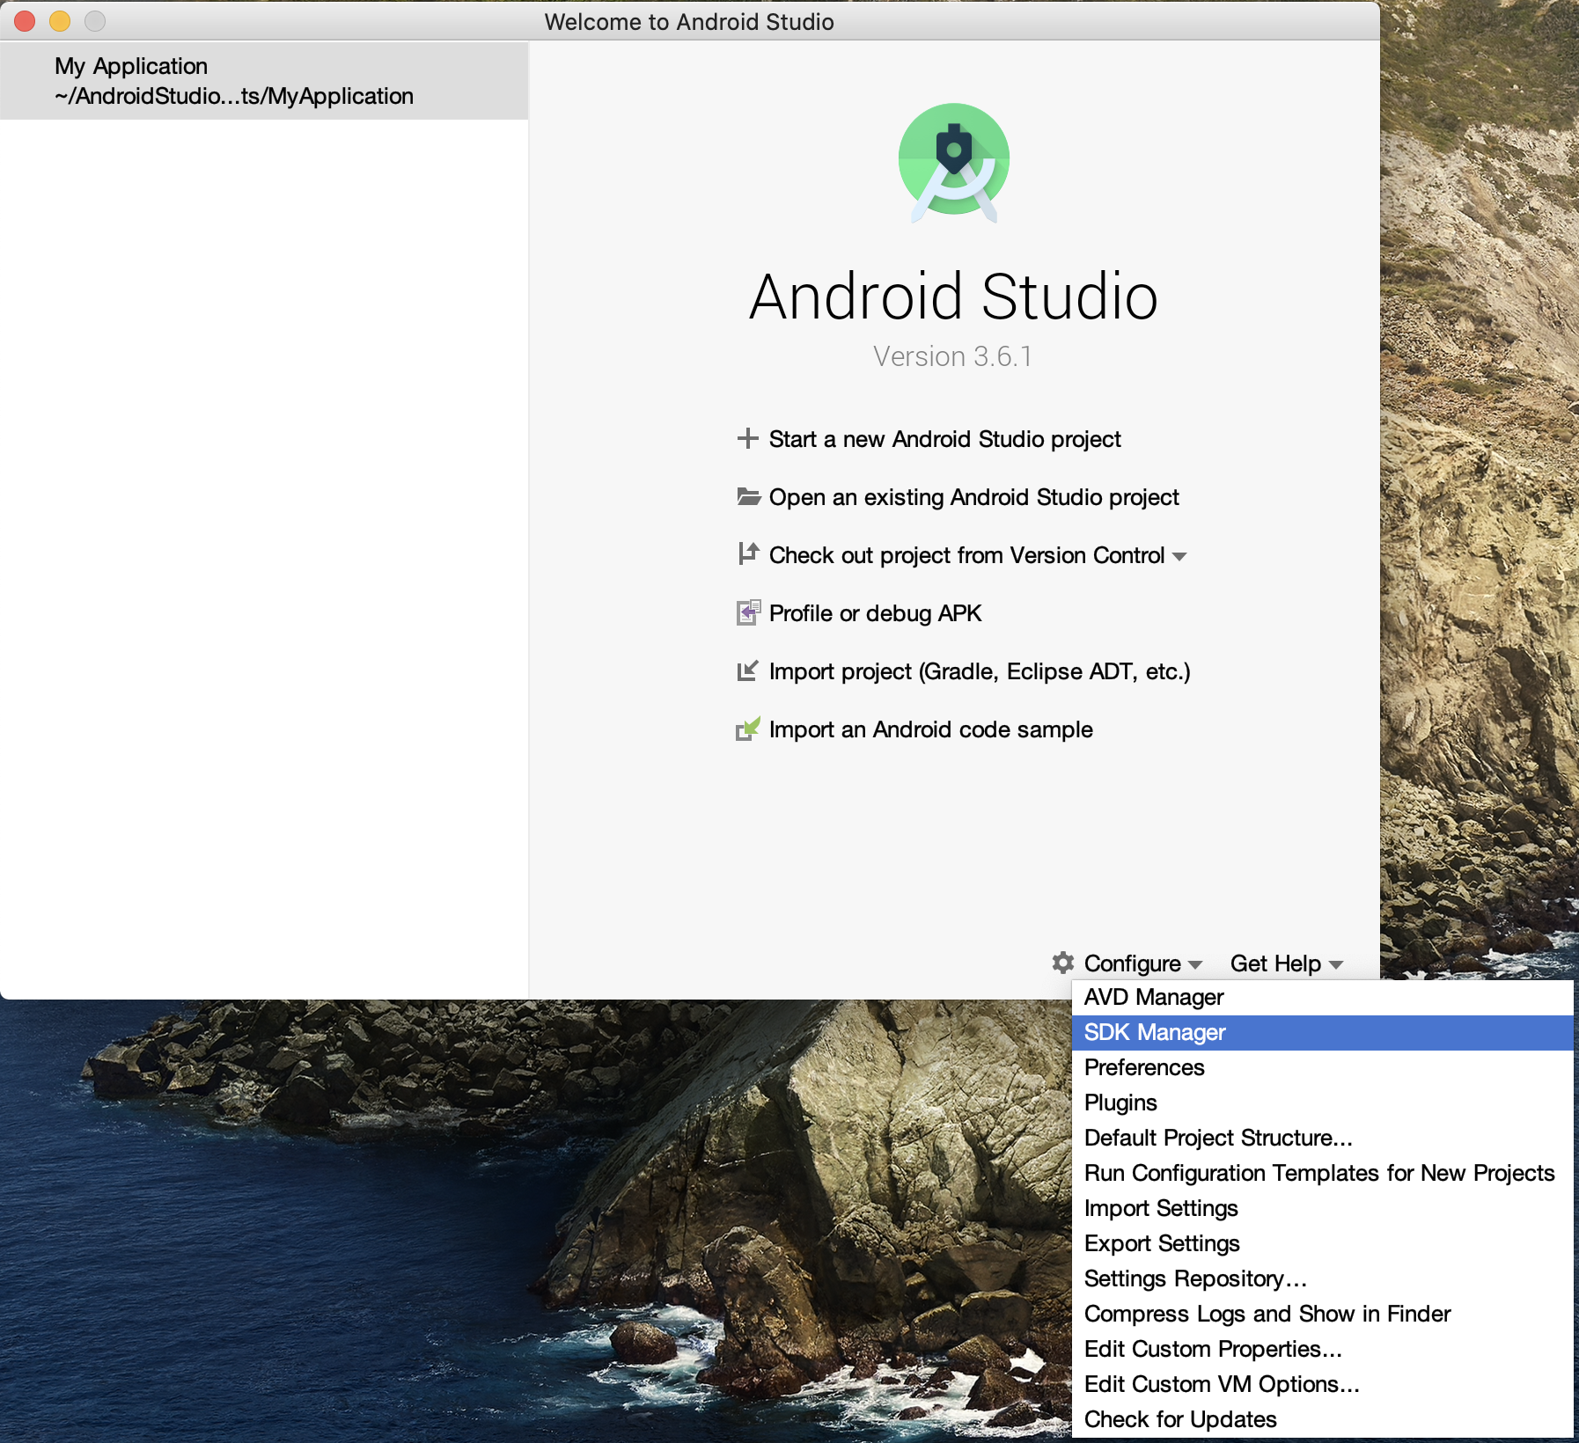Screen dimensions: 1579x1443
Task: Select Edit Custom Properties... menu item
Action: [x=1322, y=1349]
